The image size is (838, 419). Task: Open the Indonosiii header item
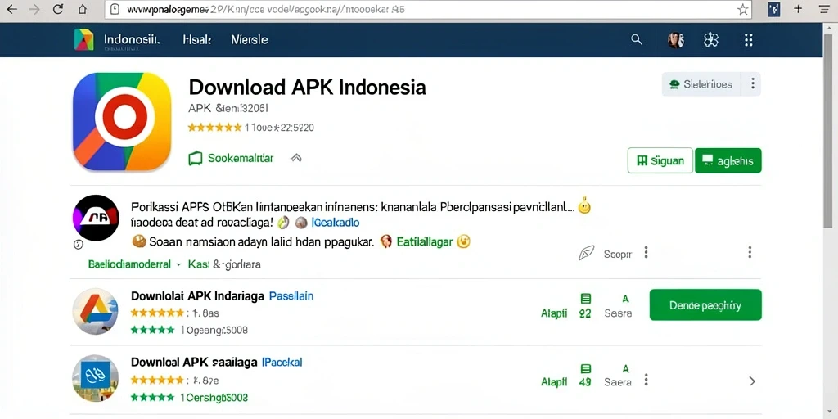(x=132, y=39)
